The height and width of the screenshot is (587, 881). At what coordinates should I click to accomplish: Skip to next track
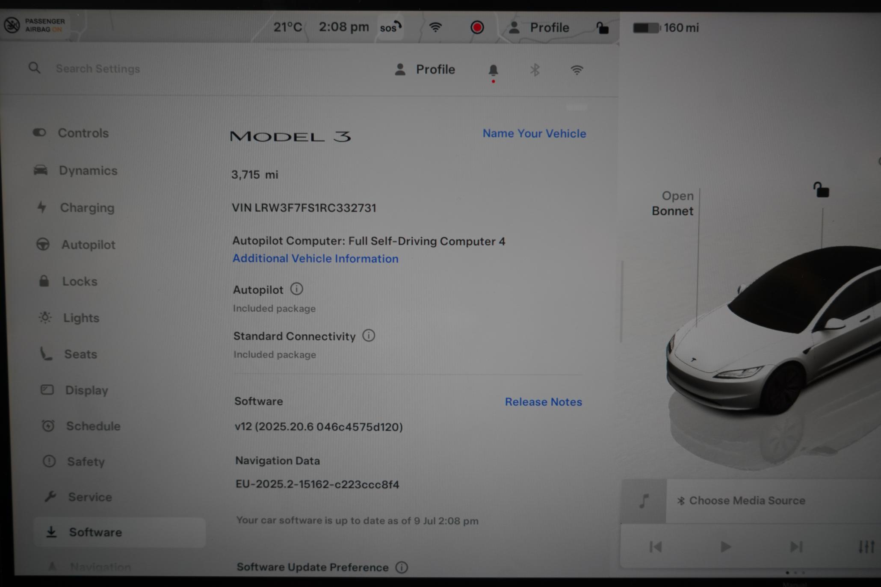tap(796, 547)
